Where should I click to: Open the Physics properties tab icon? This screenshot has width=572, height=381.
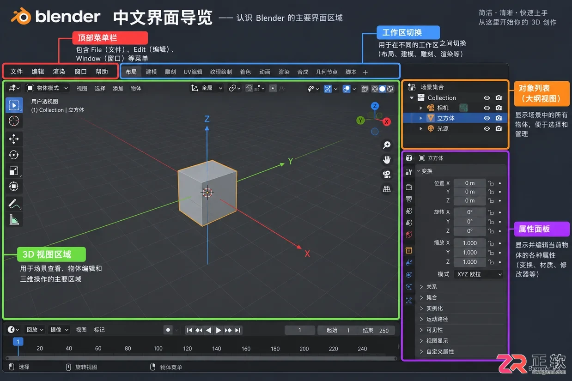(x=409, y=275)
